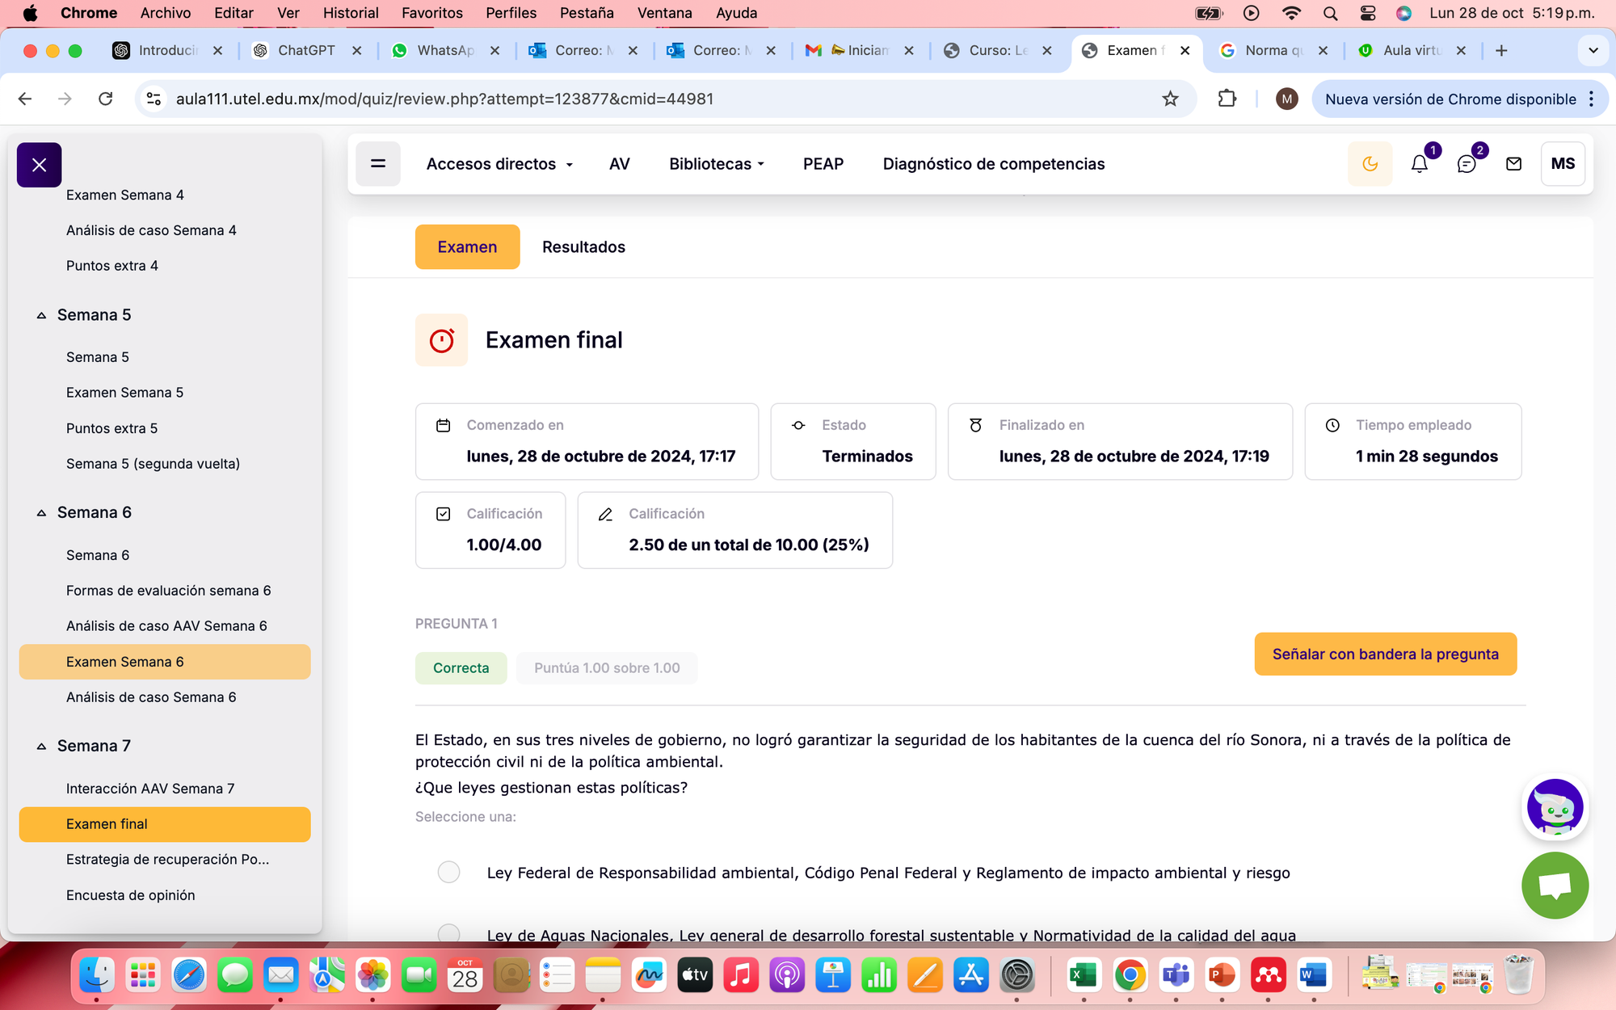
Task: Toggle dark mode moon icon
Action: (1370, 164)
